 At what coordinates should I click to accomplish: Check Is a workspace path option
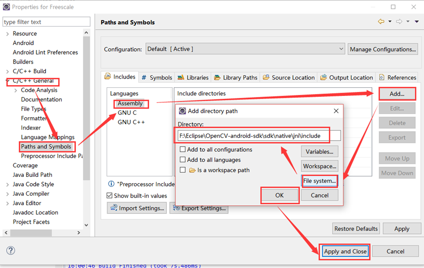point(183,170)
